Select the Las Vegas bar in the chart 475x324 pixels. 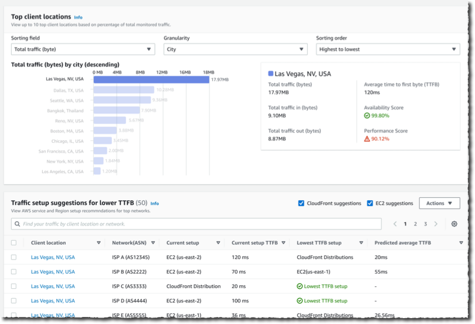(x=151, y=80)
